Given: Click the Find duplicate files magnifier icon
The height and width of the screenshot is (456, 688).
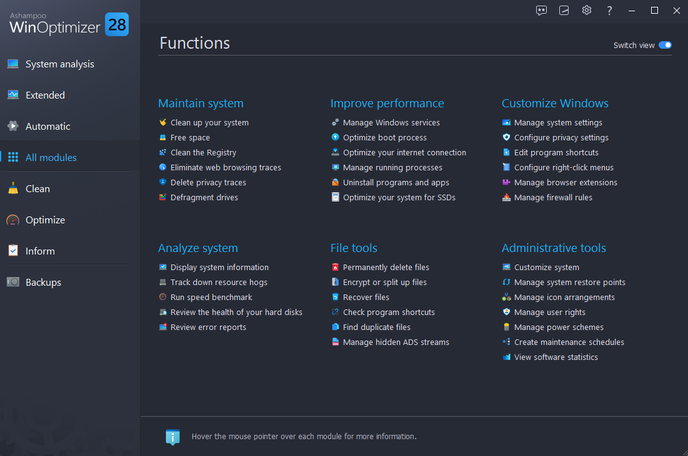Looking at the screenshot, I should (334, 327).
